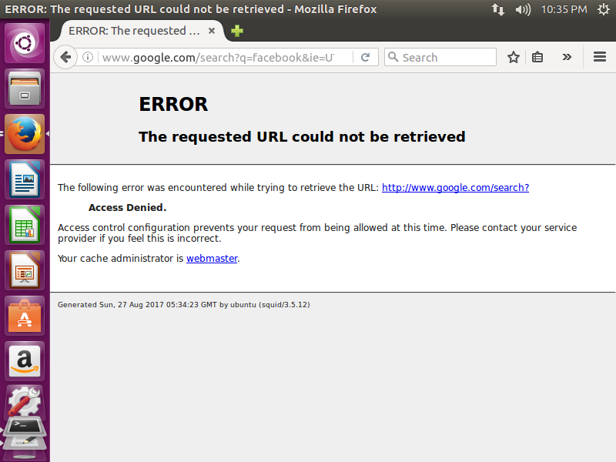The image size is (616, 462).
Task: Open LibreOffice Impress from the dock
Action: 23,269
